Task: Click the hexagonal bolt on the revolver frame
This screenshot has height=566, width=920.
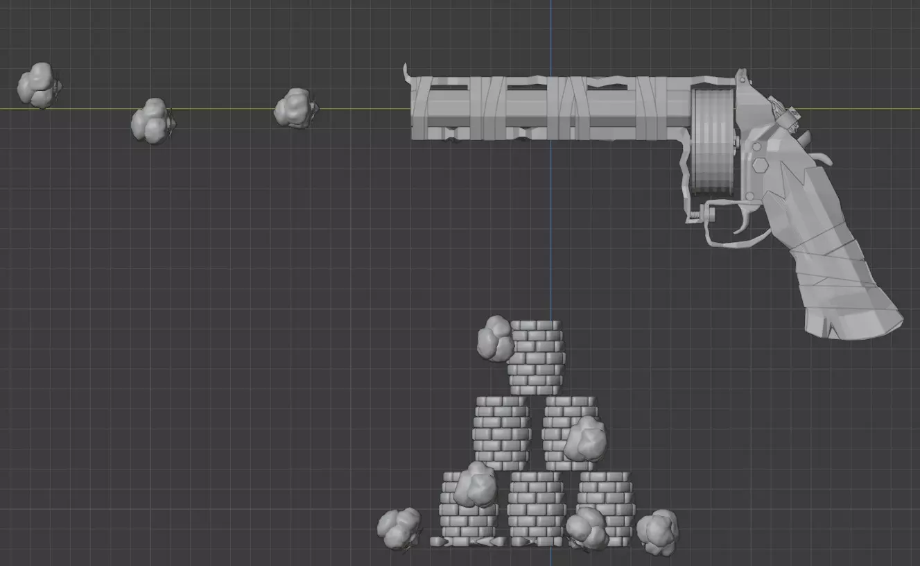Action: pyautogui.click(x=759, y=166)
